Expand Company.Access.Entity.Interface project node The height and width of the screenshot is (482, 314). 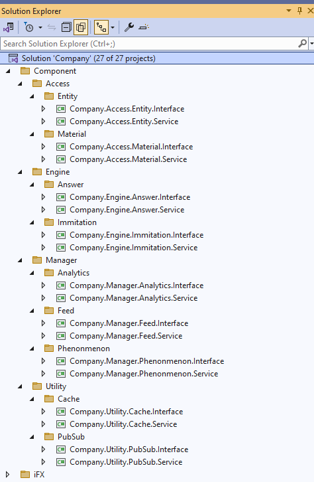click(43, 109)
